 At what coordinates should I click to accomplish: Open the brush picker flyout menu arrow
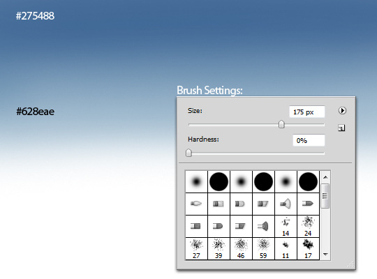[342, 110]
